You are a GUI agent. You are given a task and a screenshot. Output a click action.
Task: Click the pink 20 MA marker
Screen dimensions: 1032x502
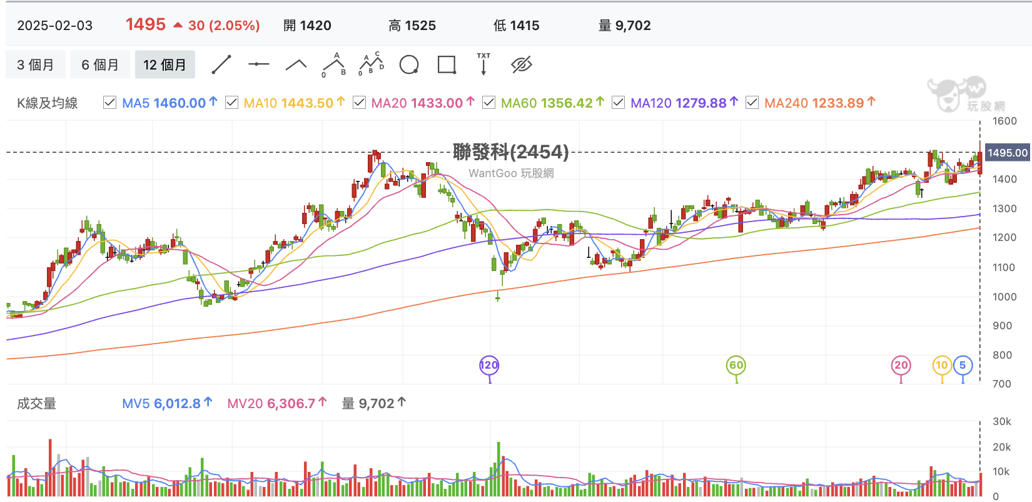[901, 366]
